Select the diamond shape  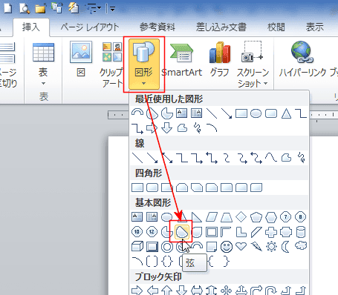(241, 217)
